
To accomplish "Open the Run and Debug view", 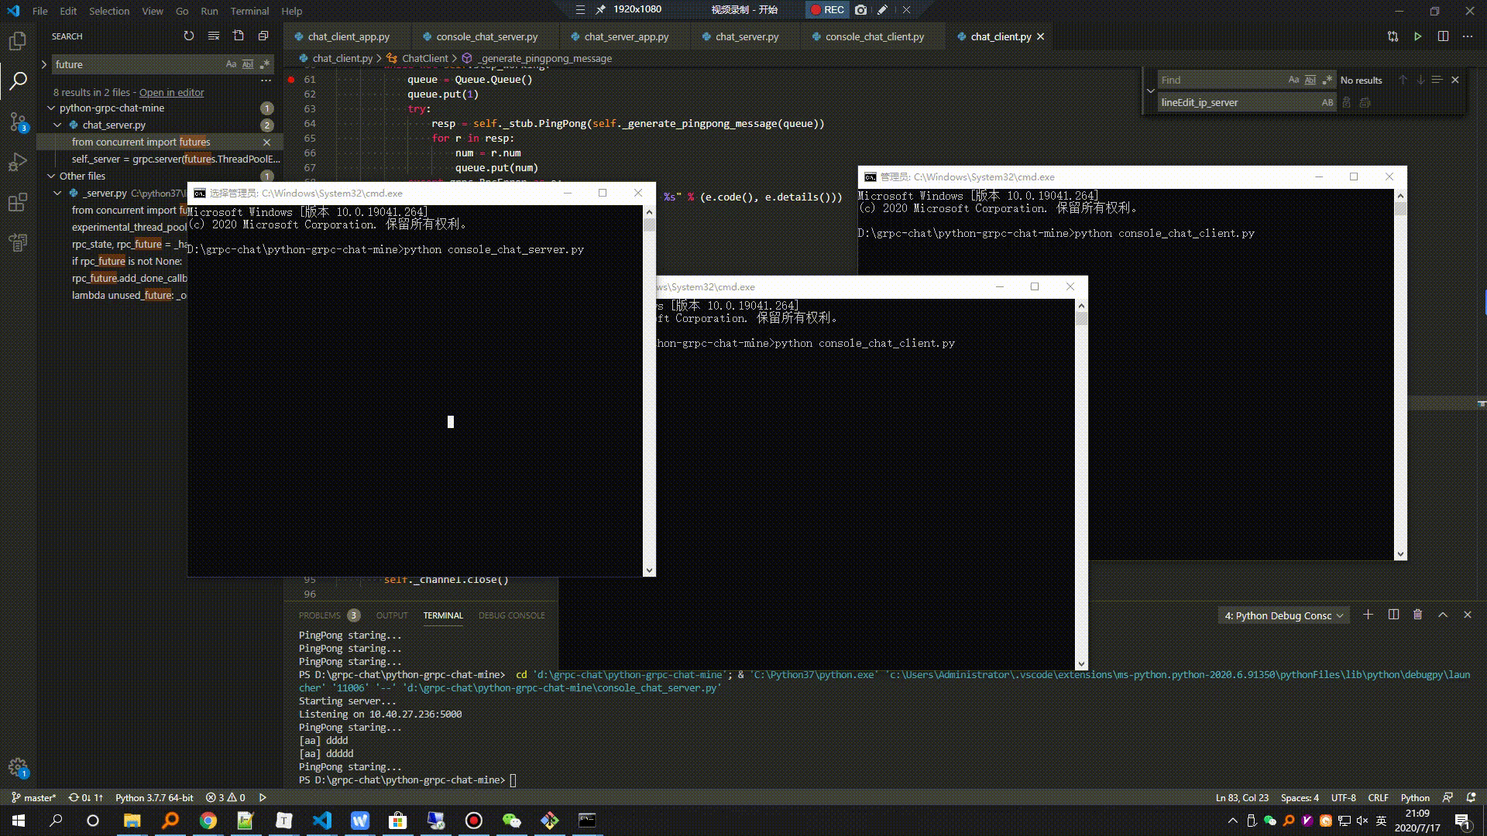I will coord(17,161).
